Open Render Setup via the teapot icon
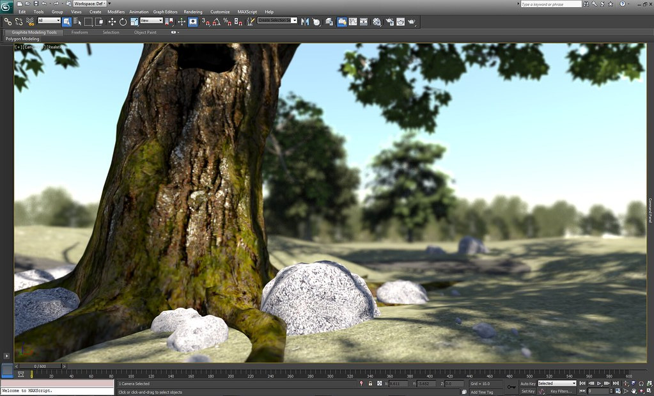Viewport: 654px width, 396px height. [x=389, y=21]
